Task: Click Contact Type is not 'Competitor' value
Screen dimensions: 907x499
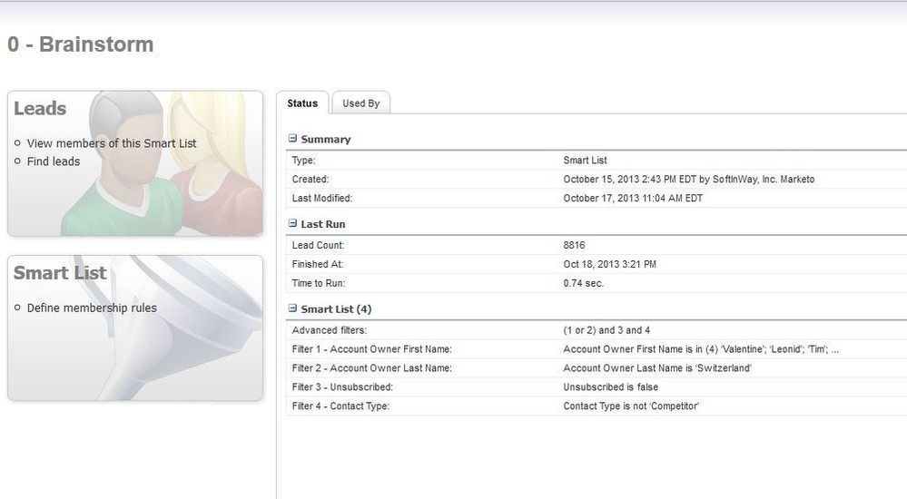Action: click(x=631, y=406)
